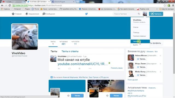
Task: Follow Игорь Ланин with Читать button
Action: point(141,67)
